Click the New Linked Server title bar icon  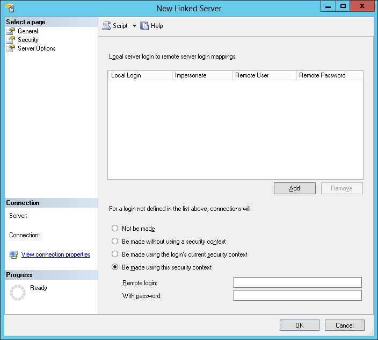[10, 8]
